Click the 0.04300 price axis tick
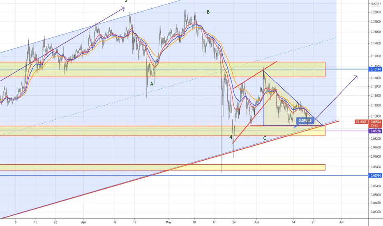383x226 pixels. (x=376, y=212)
